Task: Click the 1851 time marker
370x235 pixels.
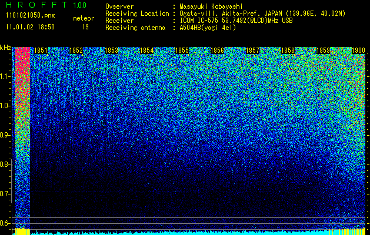Action: (x=41, y=51)
